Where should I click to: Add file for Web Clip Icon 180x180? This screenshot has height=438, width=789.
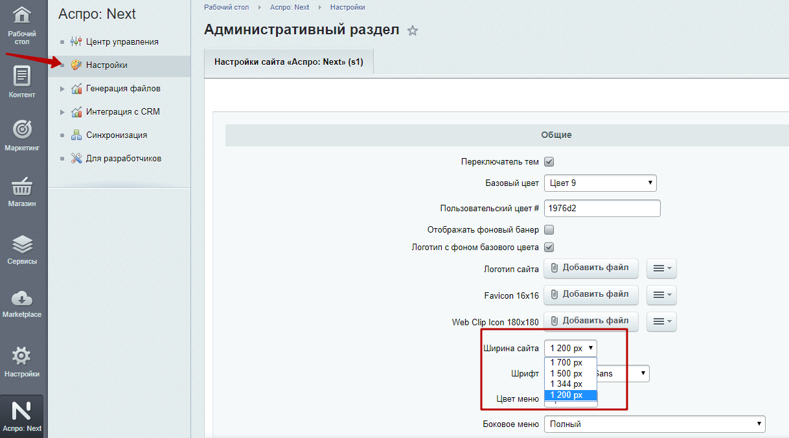tap(591, 321)
